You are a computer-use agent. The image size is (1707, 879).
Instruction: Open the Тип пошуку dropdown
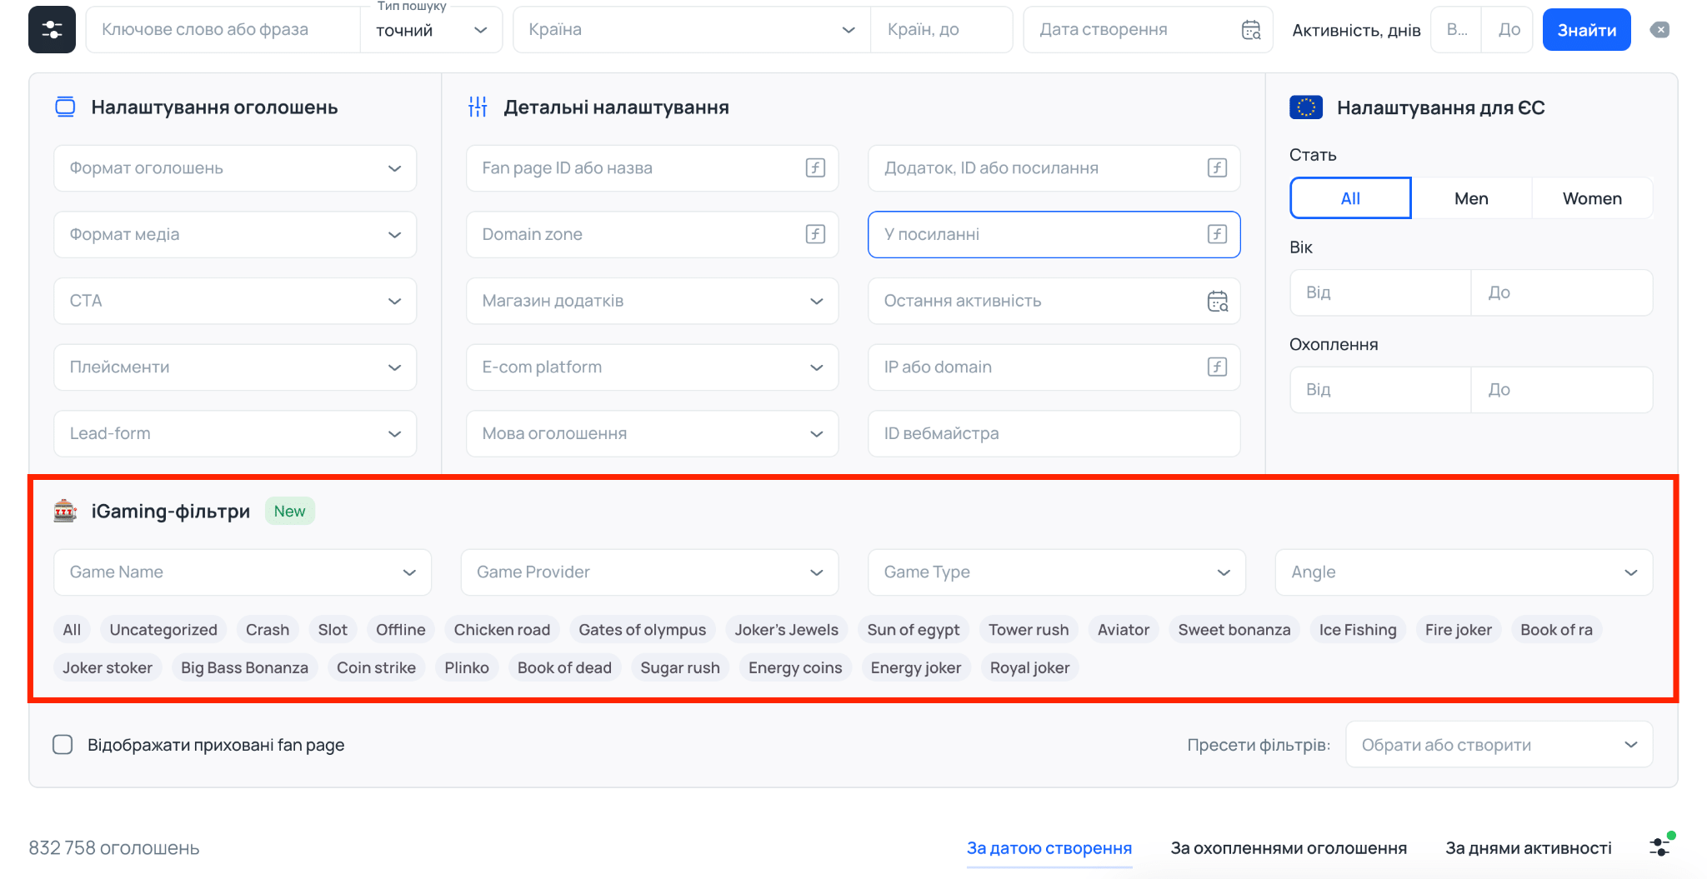431,30
